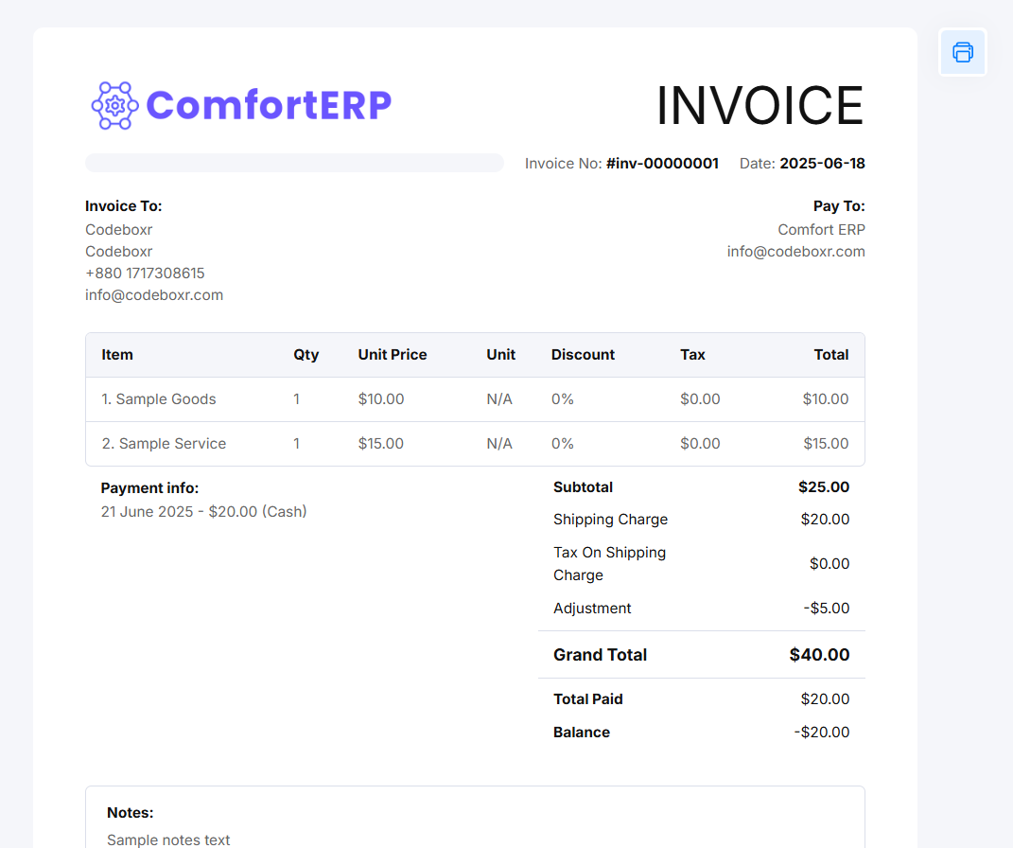
Task: Click the INVOICE heading
Action: point(760,105)
